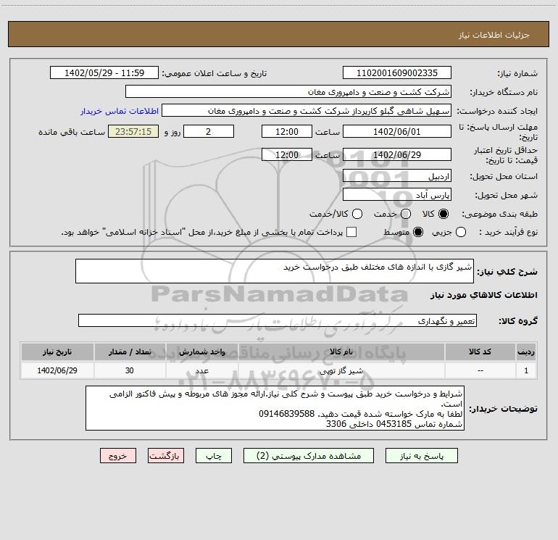
Task: Click the request creator name field
Action: tap(307, 110)
